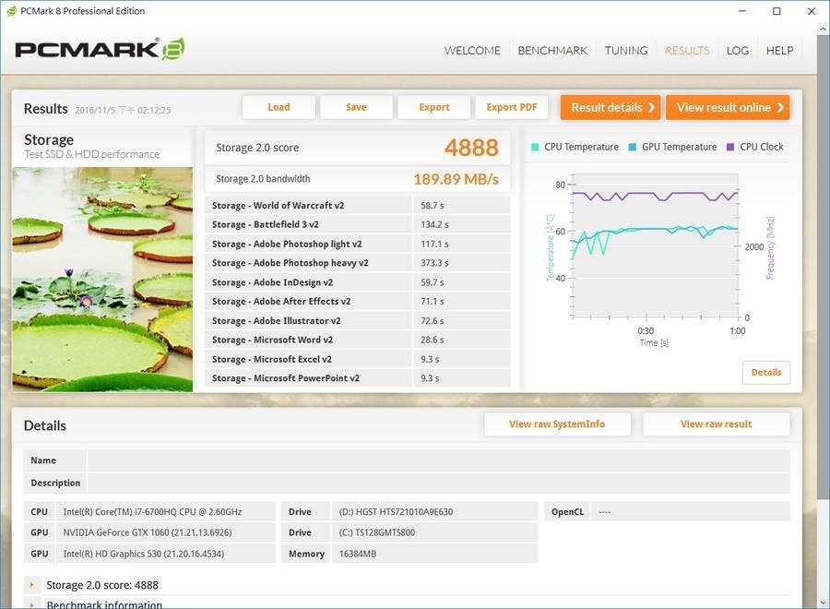The width and height of the screenshot is (830, 609).
Task: Expand the Benchmark information section
Action: coord(31,604)
